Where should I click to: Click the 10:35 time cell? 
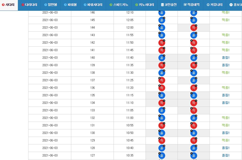[x=130, y=156]
